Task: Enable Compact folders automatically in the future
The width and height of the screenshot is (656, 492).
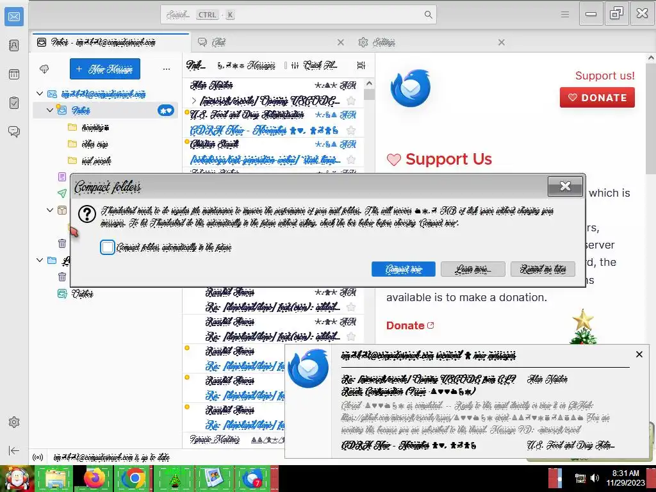Action: (x=108, y=247)
